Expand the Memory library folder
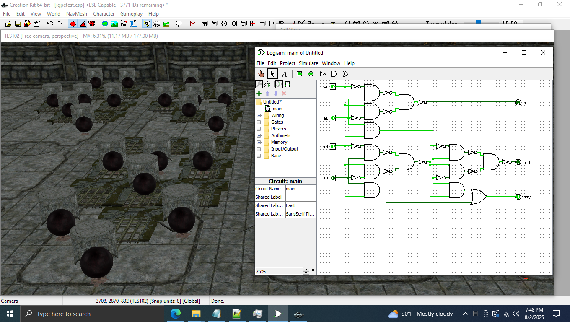570x322 pixels. [x=259, y=142]
